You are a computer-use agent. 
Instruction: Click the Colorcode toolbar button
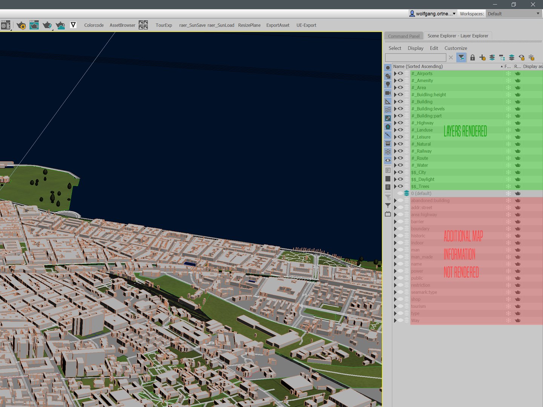[x=94, y=25]
